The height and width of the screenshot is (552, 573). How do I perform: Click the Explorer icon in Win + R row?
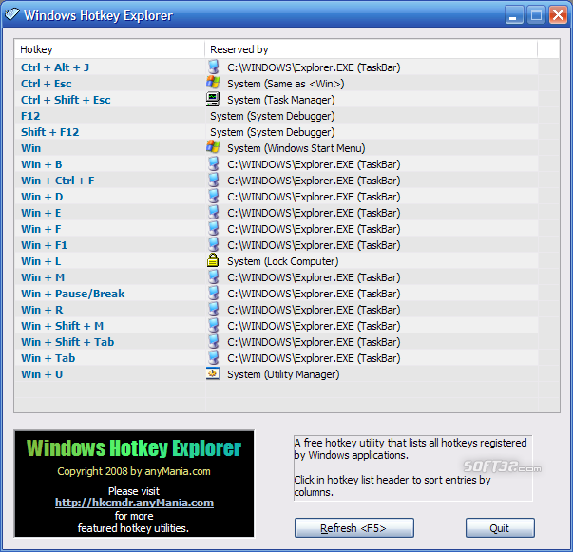point(214,310)
